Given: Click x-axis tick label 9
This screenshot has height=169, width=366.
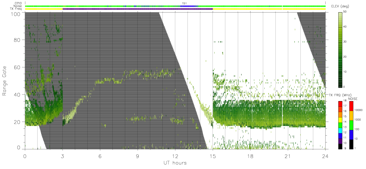Looking at the screenshot, I should (138, 156).
